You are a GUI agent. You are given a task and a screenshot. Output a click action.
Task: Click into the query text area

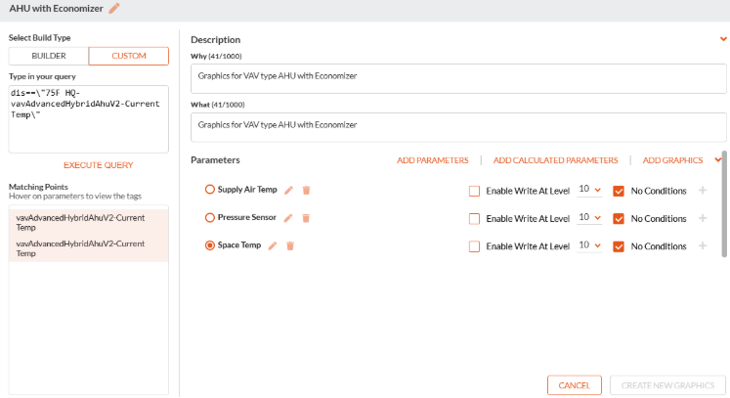click(x=89, y=119)
